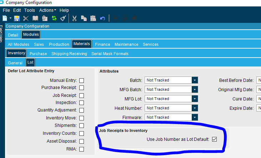The height and width of the screenshot is (158, 261).
Task: Open the Firmware dropdown arrow
Action: [195, 118]
